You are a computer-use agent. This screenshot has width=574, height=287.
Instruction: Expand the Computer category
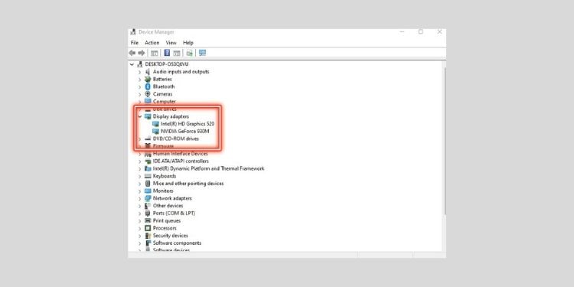(x=139, y=101)
